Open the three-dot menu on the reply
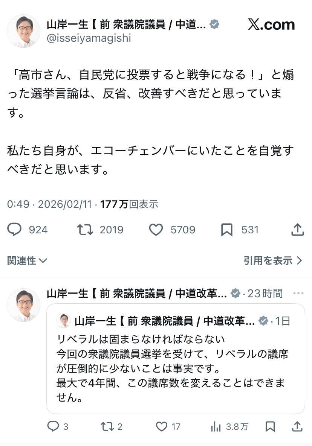Image resolution: width=312 pixels, height=446 pixels. [x=298, y=293]
